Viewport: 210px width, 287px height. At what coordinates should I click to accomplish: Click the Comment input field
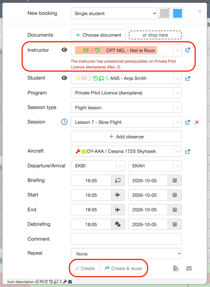coord(126,239)
